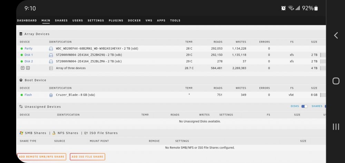Go to the Tools tab
The image size is (345, 163).
tap(175, 20)
